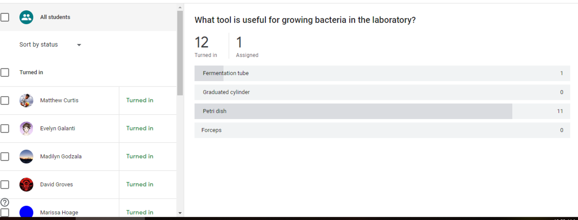Click David Groves's red avatar
578x220 pixels.
(x=26, y=185)
